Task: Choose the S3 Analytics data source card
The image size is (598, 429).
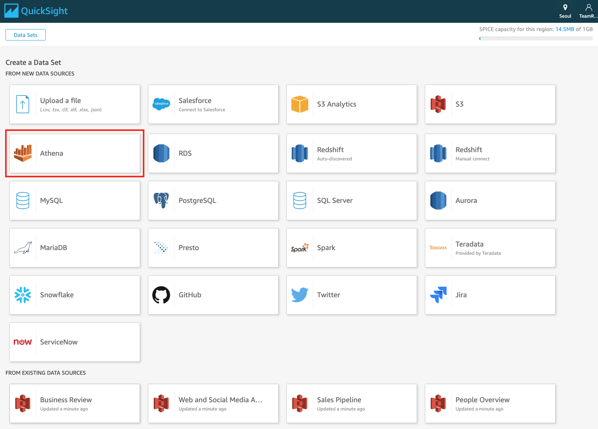Action: [x=351, y=104]
